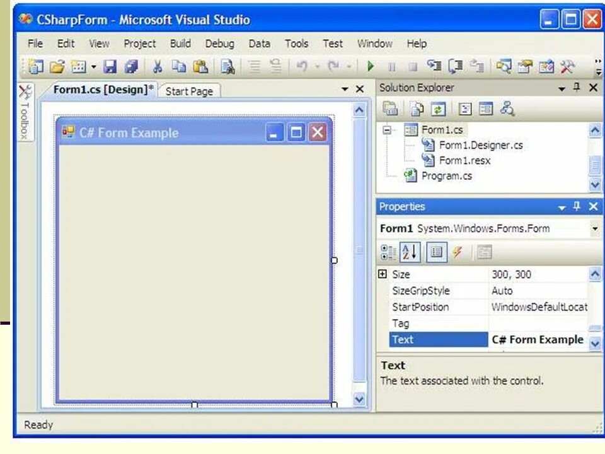
Task: Click Solution Explorer's View Class Diagram icon
Action: click(x=507, y=109)
